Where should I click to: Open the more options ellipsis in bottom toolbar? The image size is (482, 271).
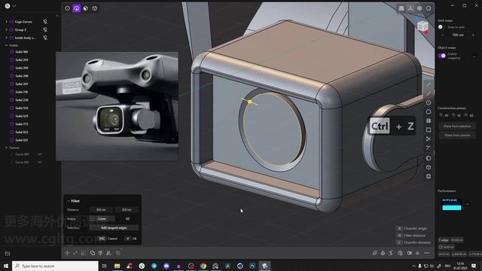coord(427,253)
